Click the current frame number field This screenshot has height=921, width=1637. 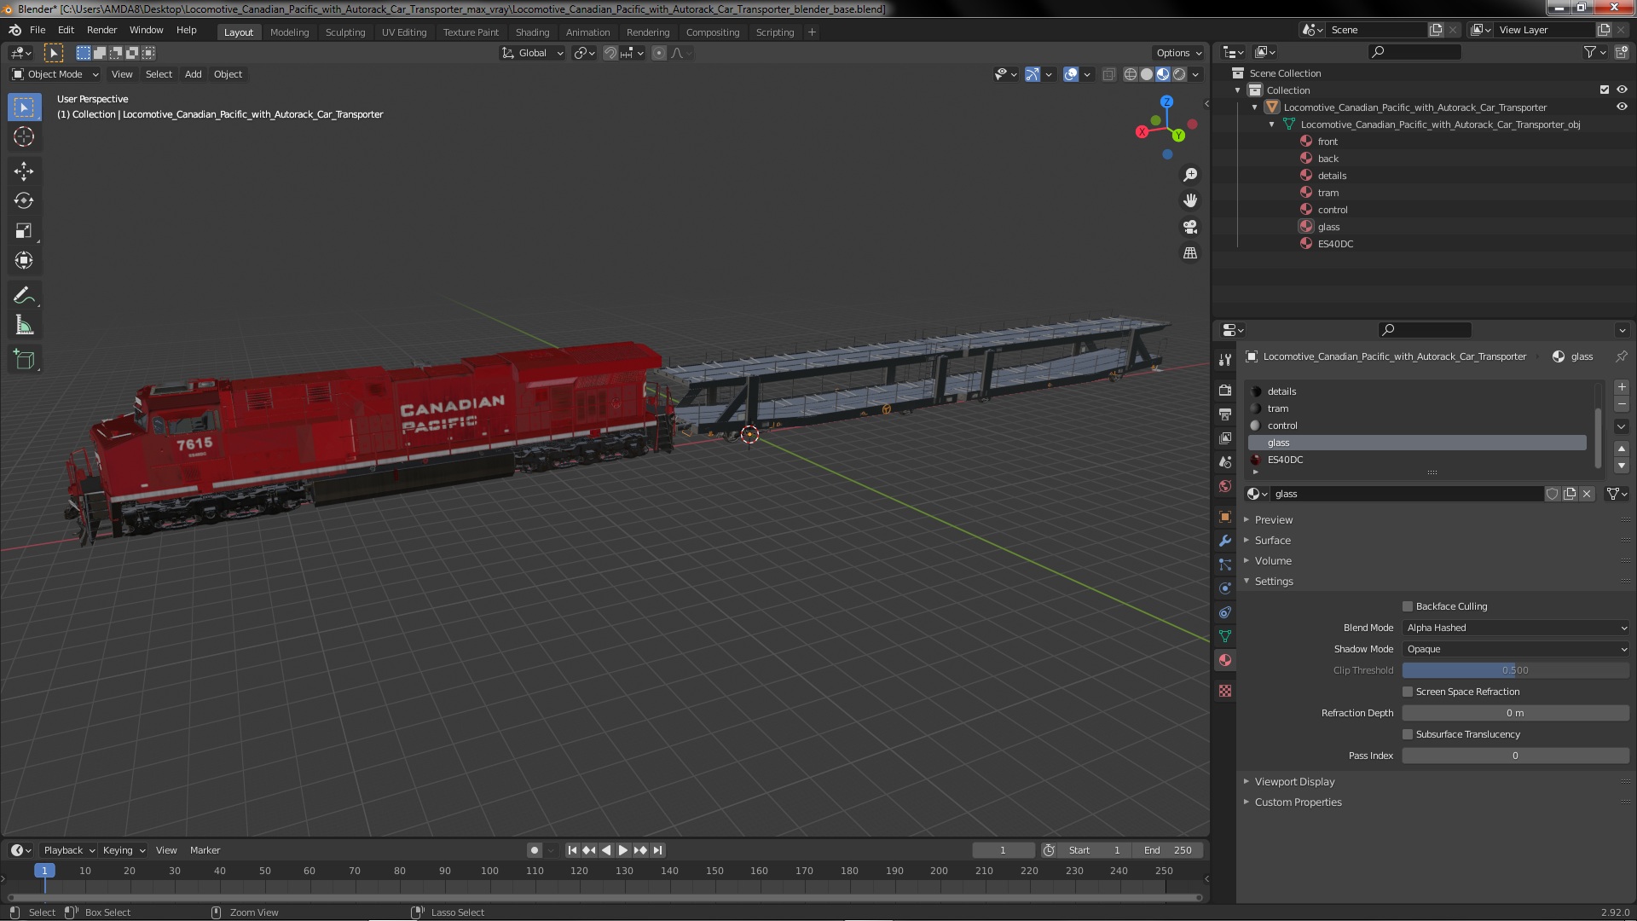click(1004, 850)
